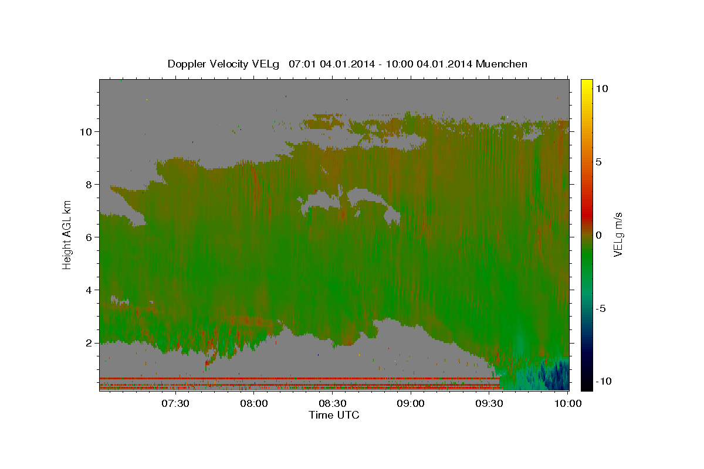Click the colorbar tick label '5'
The height and width of the screenshot is (469, 704).
(x=599, y=162)
